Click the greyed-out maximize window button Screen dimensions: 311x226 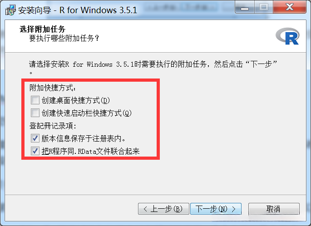point(264,7)
